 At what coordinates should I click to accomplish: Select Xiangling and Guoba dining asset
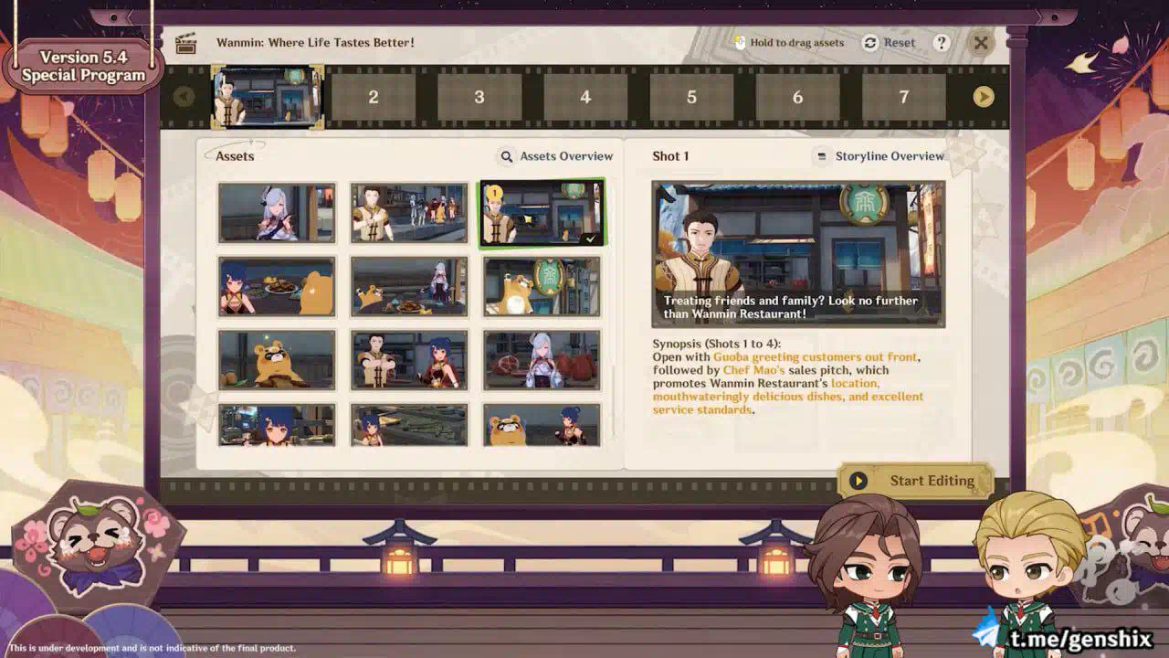click(x=277, y=287)
